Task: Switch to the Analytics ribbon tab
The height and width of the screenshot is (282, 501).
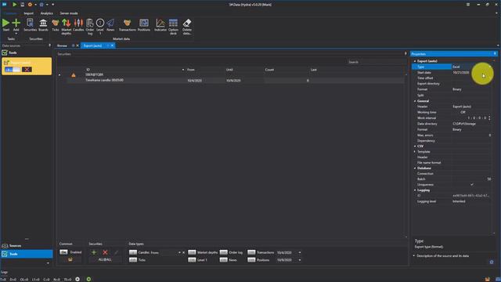Action: point(47,13)
